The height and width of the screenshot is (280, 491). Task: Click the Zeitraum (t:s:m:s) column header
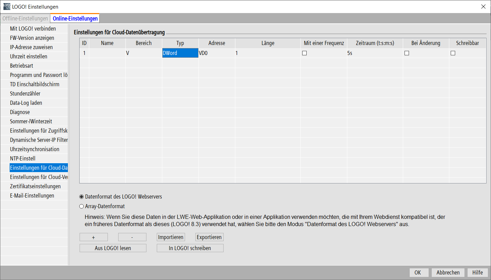click(x=375, y=43)
